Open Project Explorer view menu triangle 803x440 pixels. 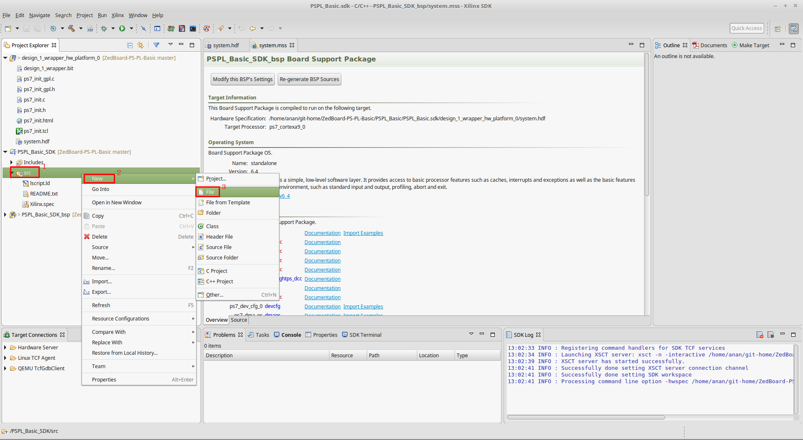(170, 44)
